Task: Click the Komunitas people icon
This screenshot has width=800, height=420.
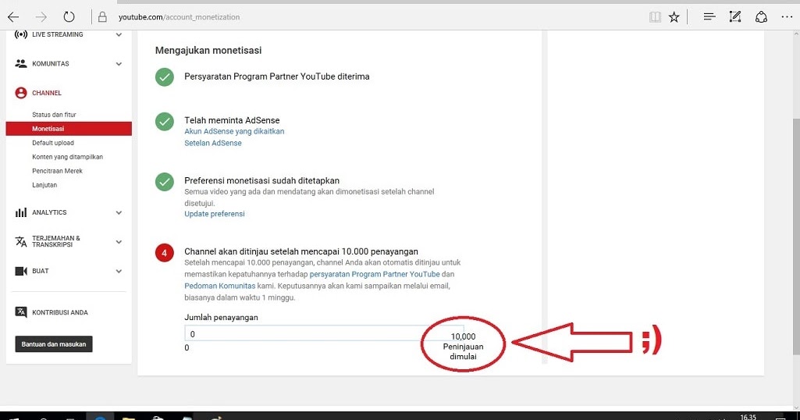Action: [21, 64]
